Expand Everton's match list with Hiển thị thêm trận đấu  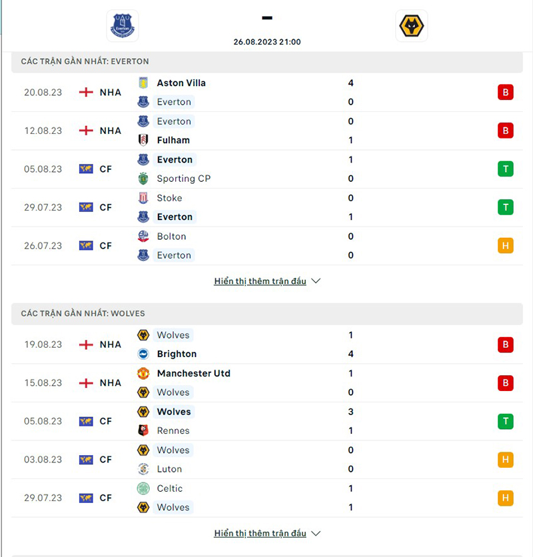[x=260, y=281]
